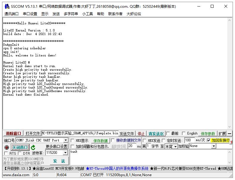Click the R:604 received counter
The height and width of the screenshot is (180, 235).
click(x=62, y=175)
